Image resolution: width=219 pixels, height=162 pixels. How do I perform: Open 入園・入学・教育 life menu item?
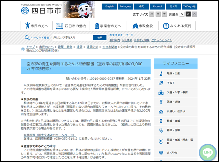pos(176,92)
